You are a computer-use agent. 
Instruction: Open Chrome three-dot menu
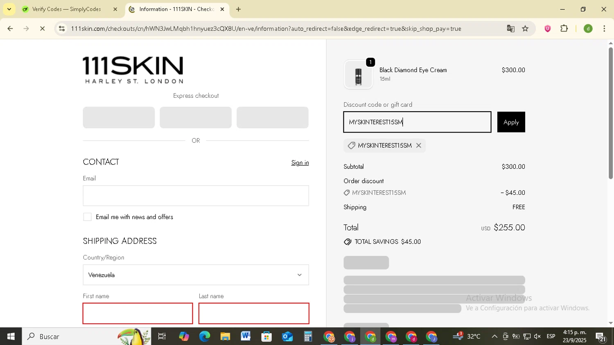(x=604, y=29)
